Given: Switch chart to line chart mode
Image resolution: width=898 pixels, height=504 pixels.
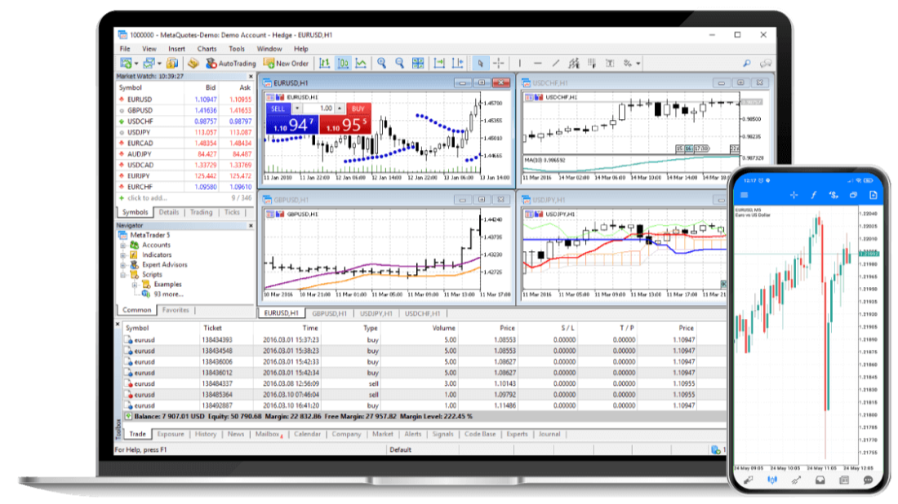Looking at the screenshot, I should [361, 64].
